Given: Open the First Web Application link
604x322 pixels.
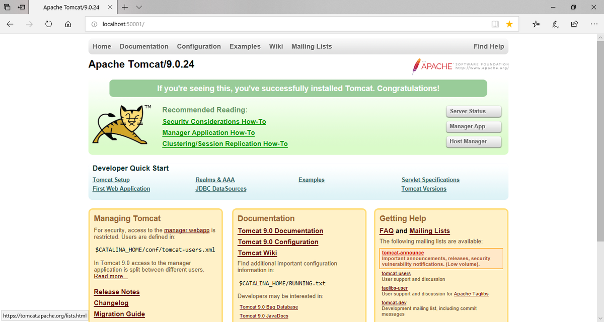Looking at the screenshot, I should tap(121, 189).
